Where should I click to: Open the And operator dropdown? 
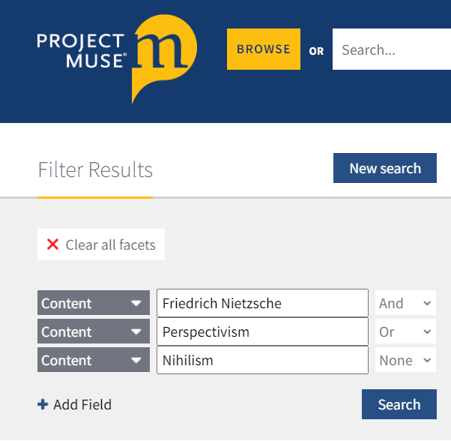(405, 303)
